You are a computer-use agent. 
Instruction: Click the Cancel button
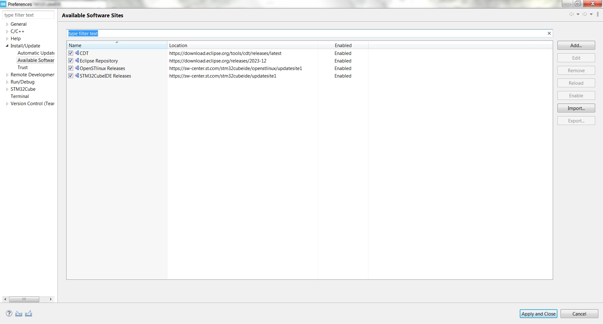(579, 314)
